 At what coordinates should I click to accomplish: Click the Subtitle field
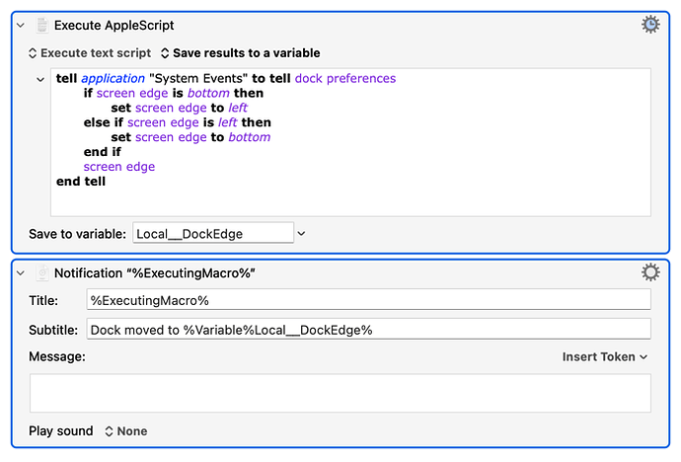(x=368, y=329)
